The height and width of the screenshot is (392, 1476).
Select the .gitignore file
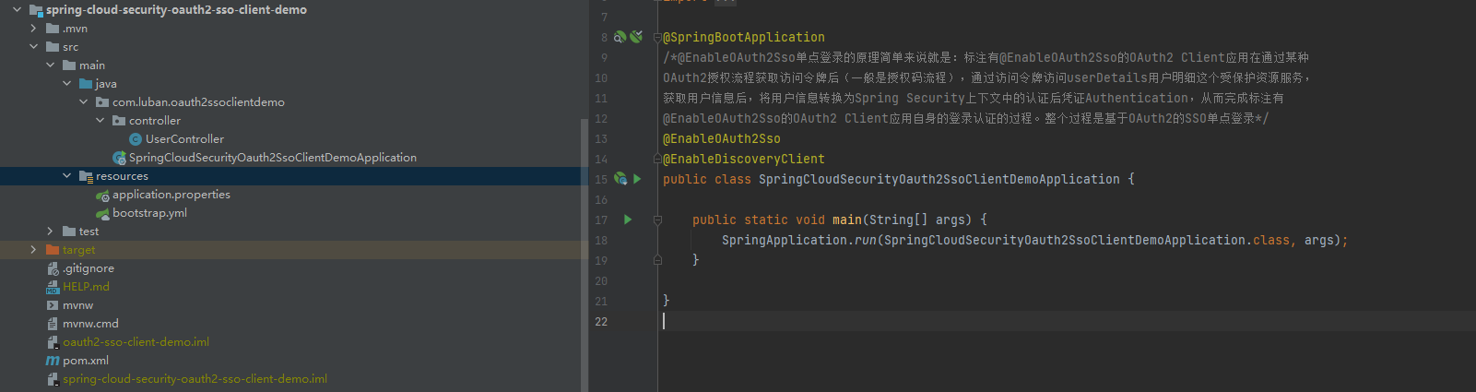[x=89, y=268]
